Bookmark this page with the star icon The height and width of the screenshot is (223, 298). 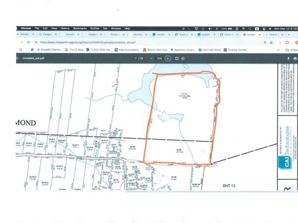click(x=271, y=42)
